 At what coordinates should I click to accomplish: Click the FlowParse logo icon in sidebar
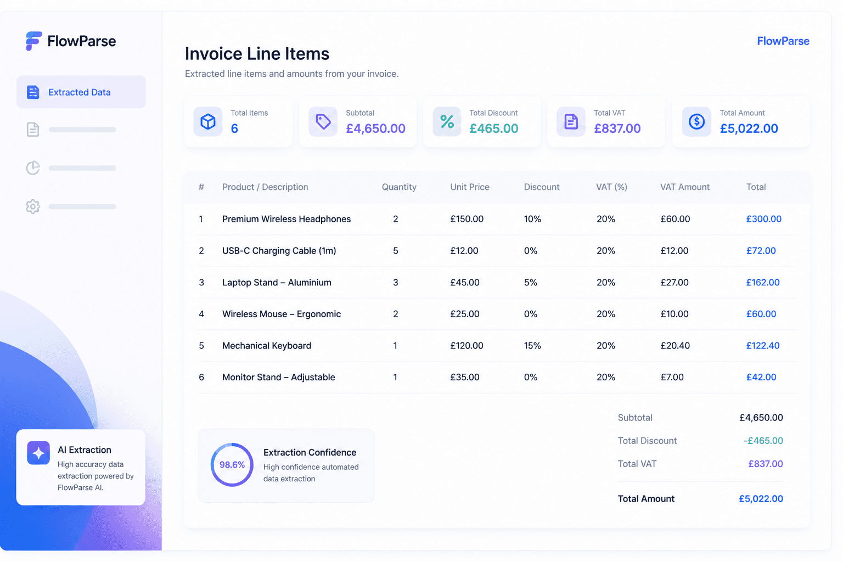pyautogui.click(x=33, y=41)
